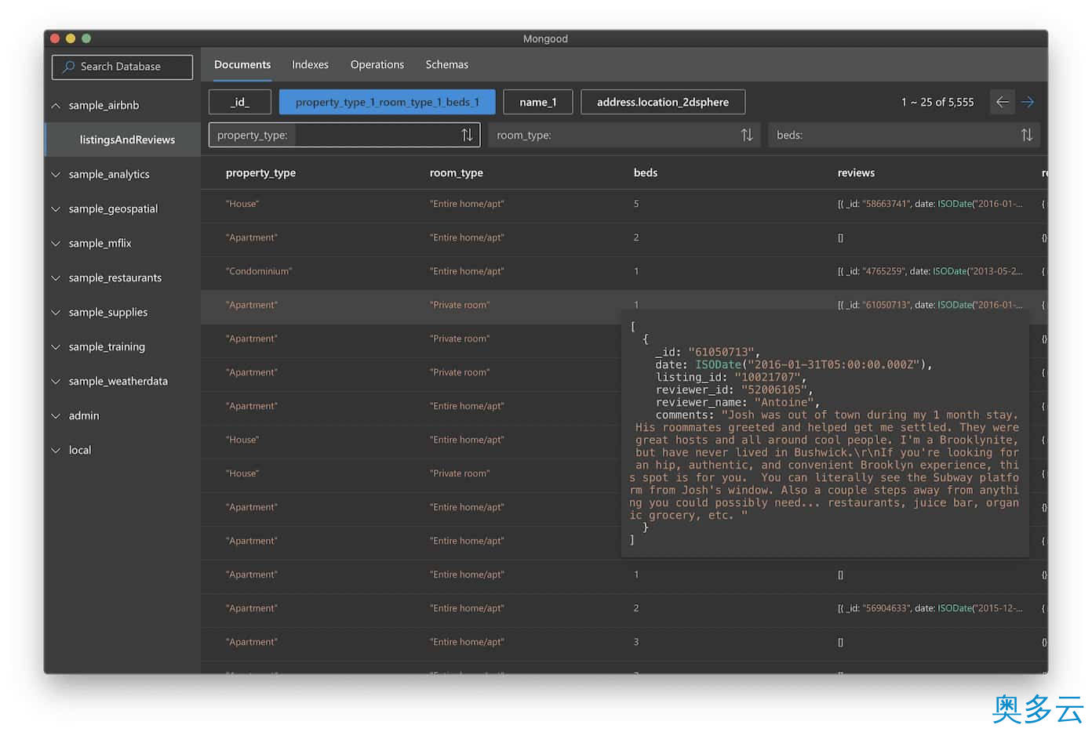Expand the sample_supplies database
This screenshot has height=732, width=1092.
click(56, 313)
